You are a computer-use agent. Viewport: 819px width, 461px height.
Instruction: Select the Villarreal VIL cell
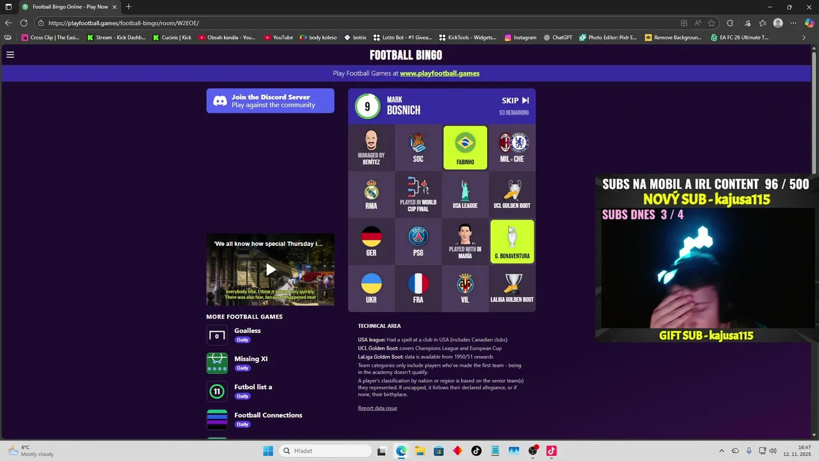pos(465,289)
